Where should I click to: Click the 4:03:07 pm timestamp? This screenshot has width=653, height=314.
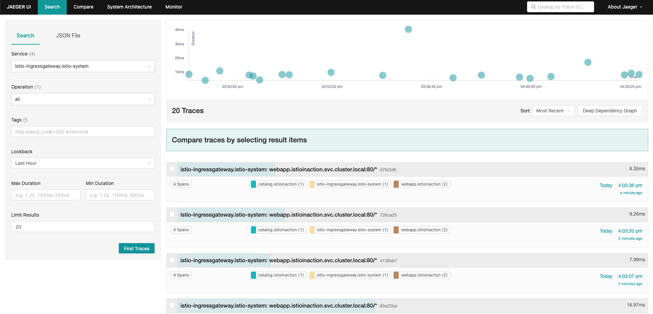click(630, 276)
